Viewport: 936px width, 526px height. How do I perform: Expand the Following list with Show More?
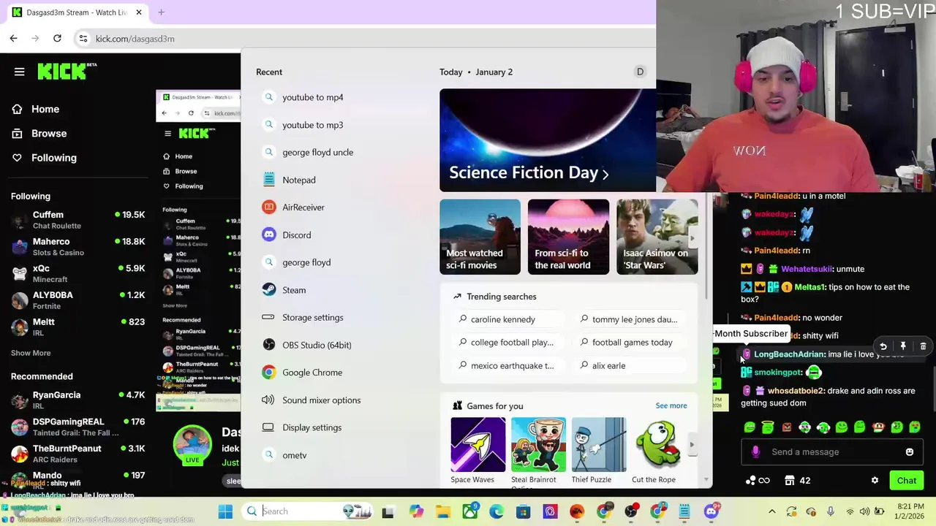(x=31, y=353)
